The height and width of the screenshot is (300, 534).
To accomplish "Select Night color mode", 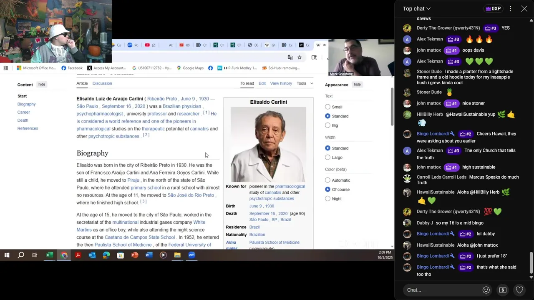I will click(327, 199).
